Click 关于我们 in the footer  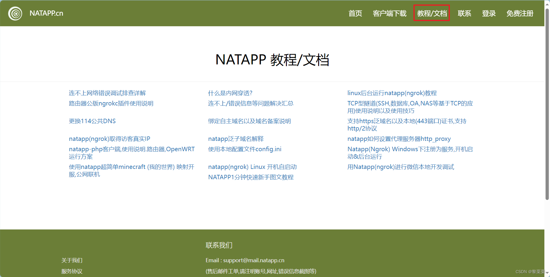pos(72,260)
